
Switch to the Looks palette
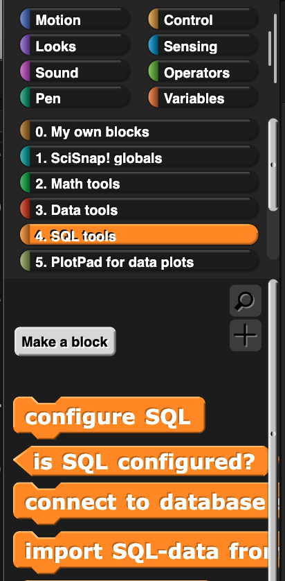coord(75,46)
